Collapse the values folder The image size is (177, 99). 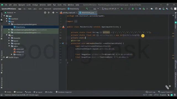click(9, 46)
